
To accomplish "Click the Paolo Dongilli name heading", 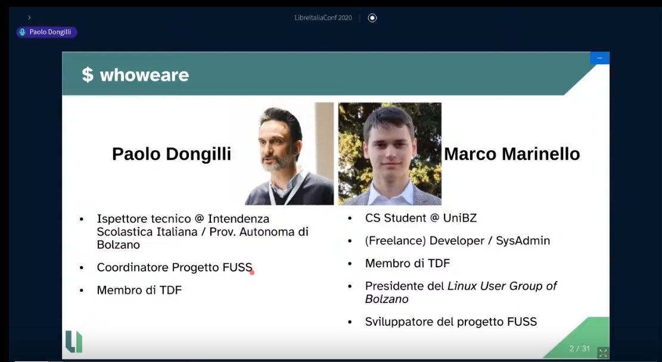I will point(172,154).
